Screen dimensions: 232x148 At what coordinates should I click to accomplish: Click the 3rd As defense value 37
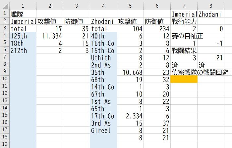[x=157, y=123]
